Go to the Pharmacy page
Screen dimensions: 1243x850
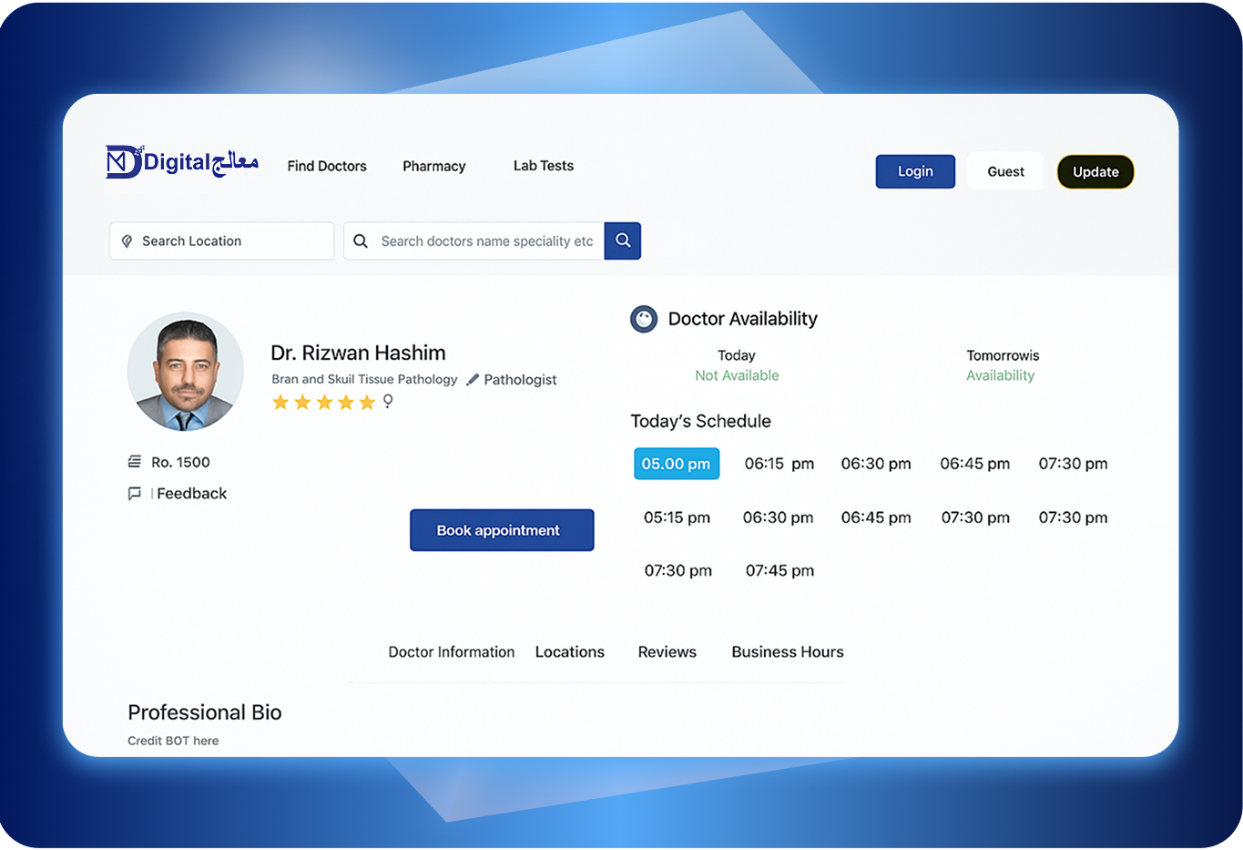click(x=434, y=166)
